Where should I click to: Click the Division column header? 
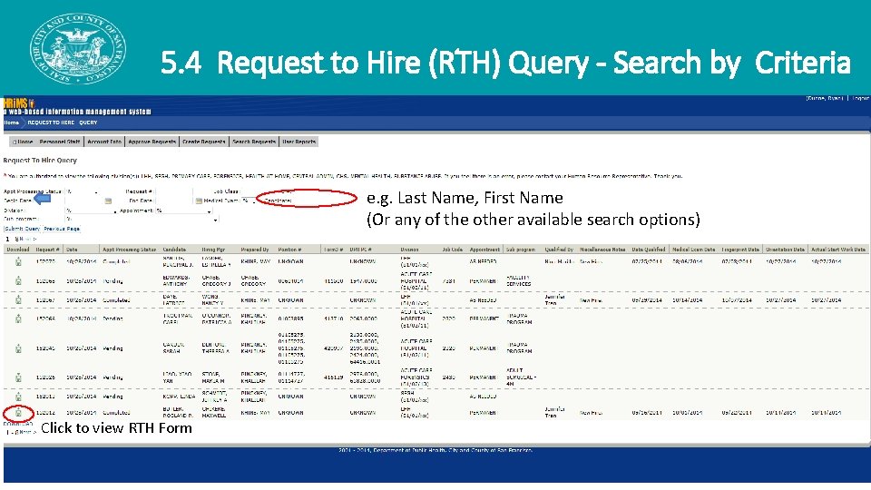(x=409, y=250)
